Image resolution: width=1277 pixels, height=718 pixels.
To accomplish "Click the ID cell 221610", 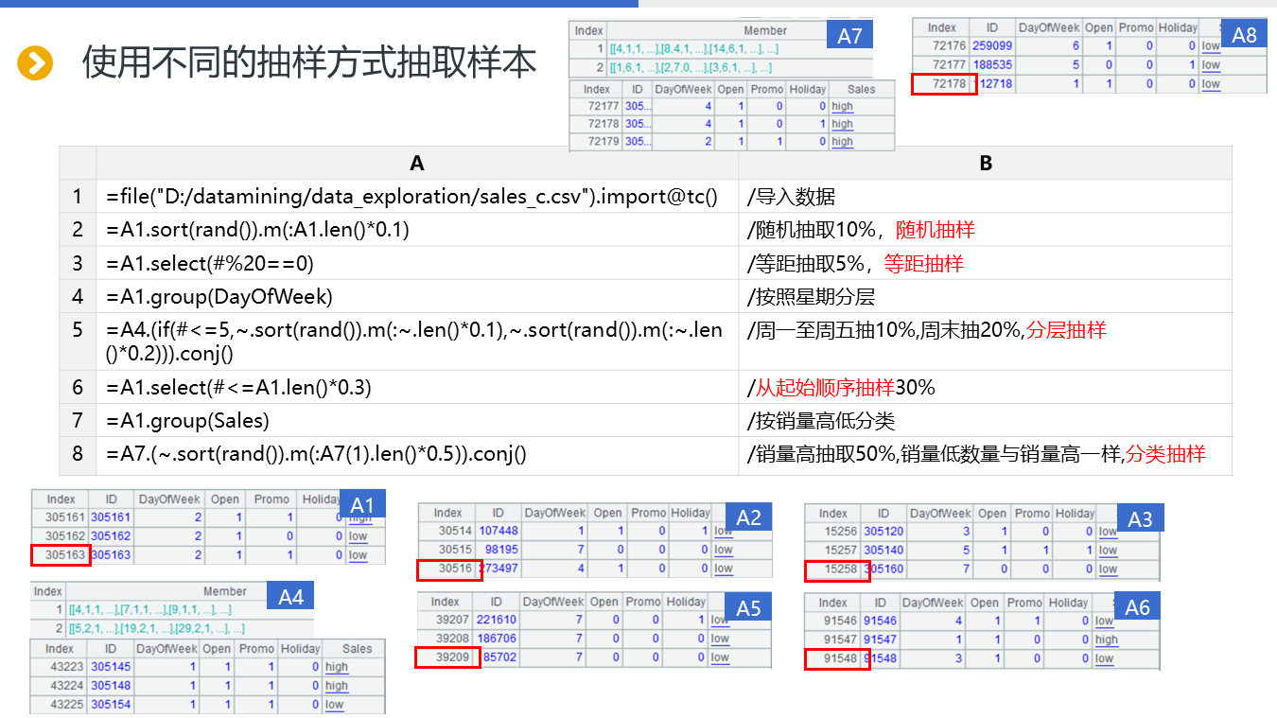I will pos(497,620).
